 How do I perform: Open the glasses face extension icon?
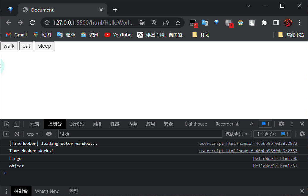[x=241, y=23]
